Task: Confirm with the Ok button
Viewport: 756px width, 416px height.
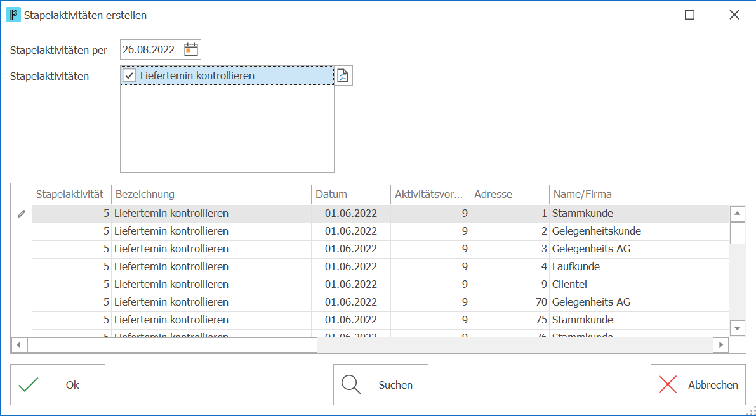Action: pos(58,385)
